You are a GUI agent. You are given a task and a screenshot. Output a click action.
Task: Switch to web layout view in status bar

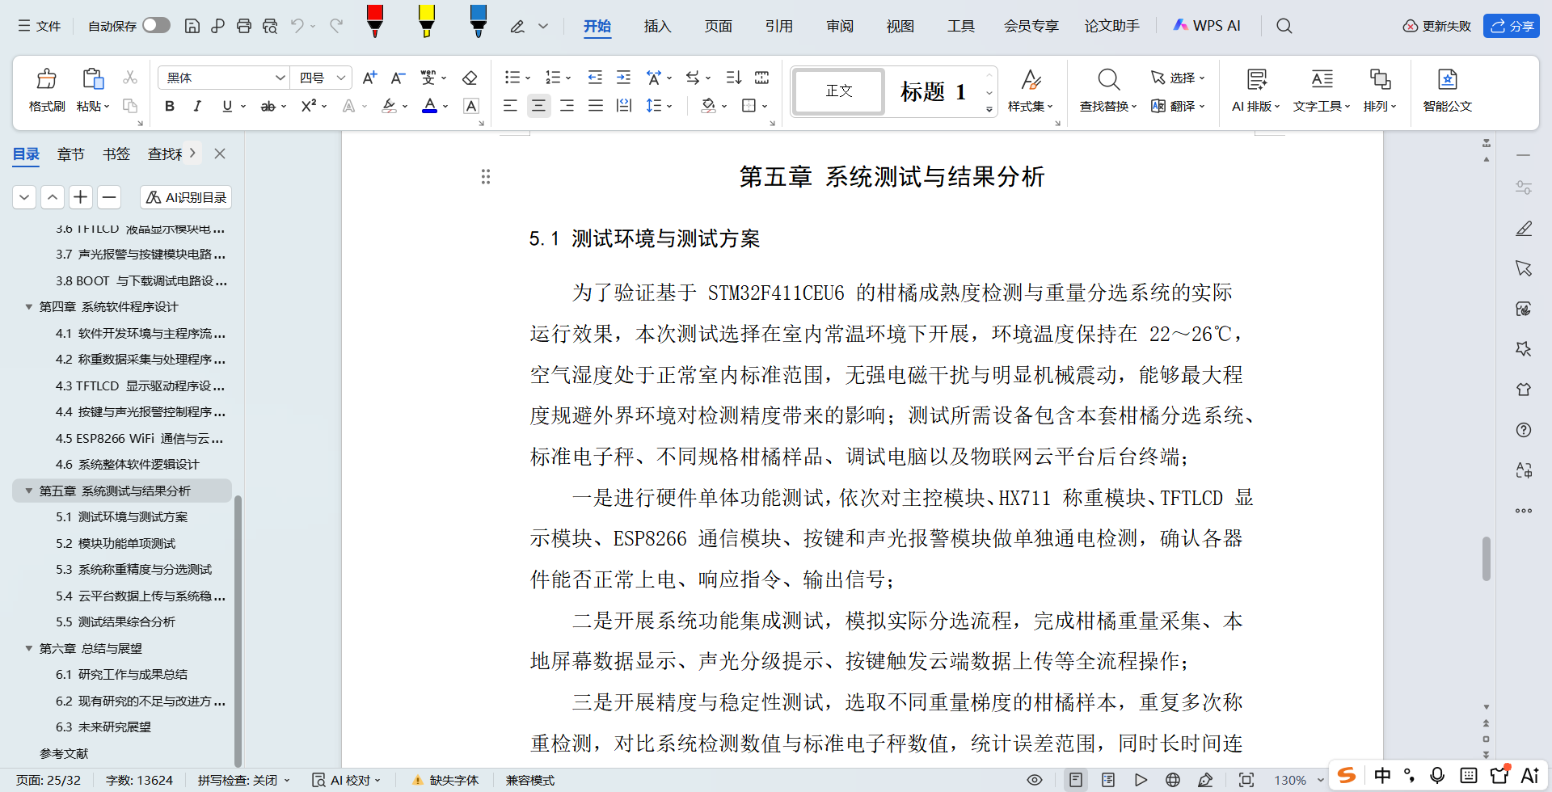[1173, 780]
